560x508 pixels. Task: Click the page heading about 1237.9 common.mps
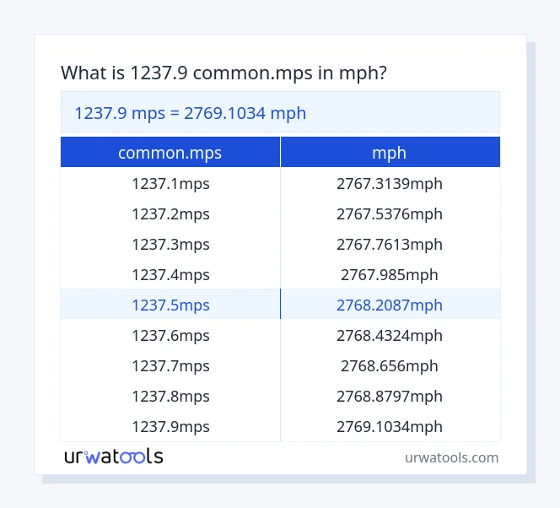point(224,73)
